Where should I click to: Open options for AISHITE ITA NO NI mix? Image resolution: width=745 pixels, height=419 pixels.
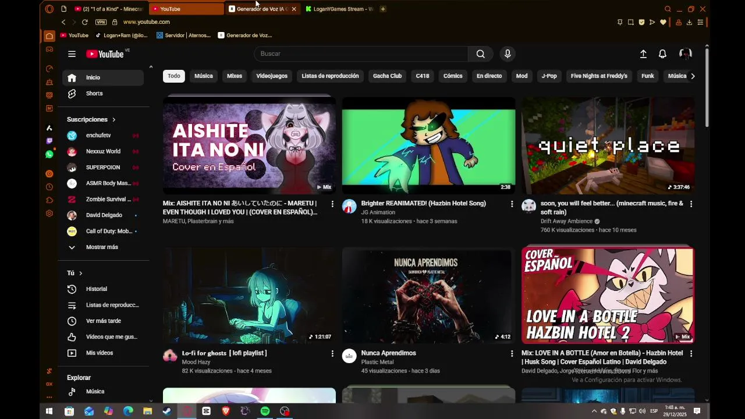click(x=332, y=204)
